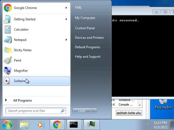Click the sp0rkeh 0wNs y0u button
The height and width of the screenshot is (130, 174).
(x=129, y=113)
